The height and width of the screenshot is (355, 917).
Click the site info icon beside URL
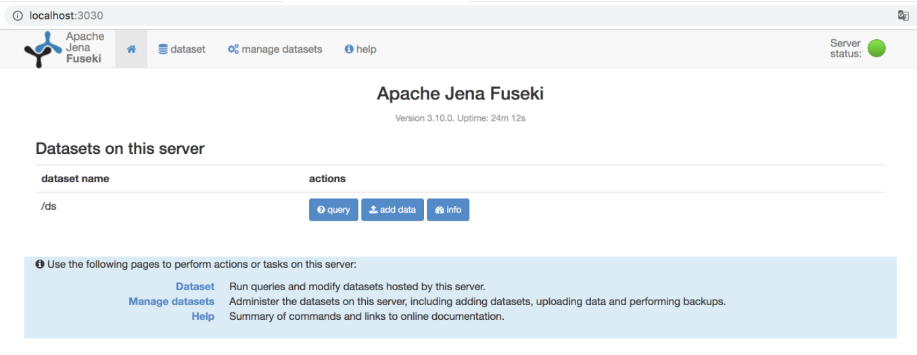[18, 16]
